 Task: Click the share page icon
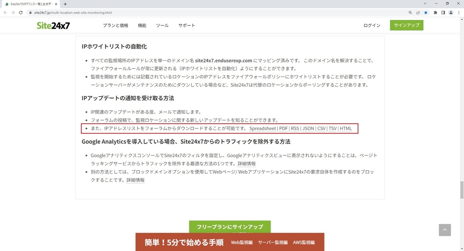[x=418, y=12]
